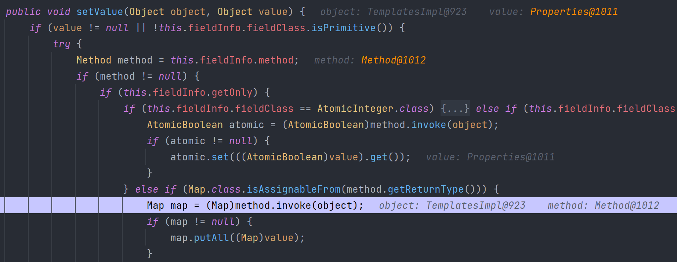Click the gray Properties@1011 hint after atomic.set
The height and width of the screenshot is (262, 677).
point(511,157)
